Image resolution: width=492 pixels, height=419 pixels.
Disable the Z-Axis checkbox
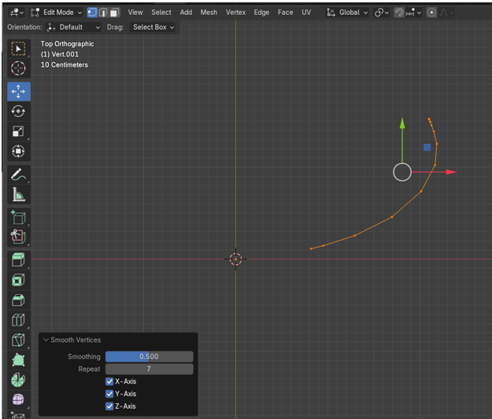point(109,406)
